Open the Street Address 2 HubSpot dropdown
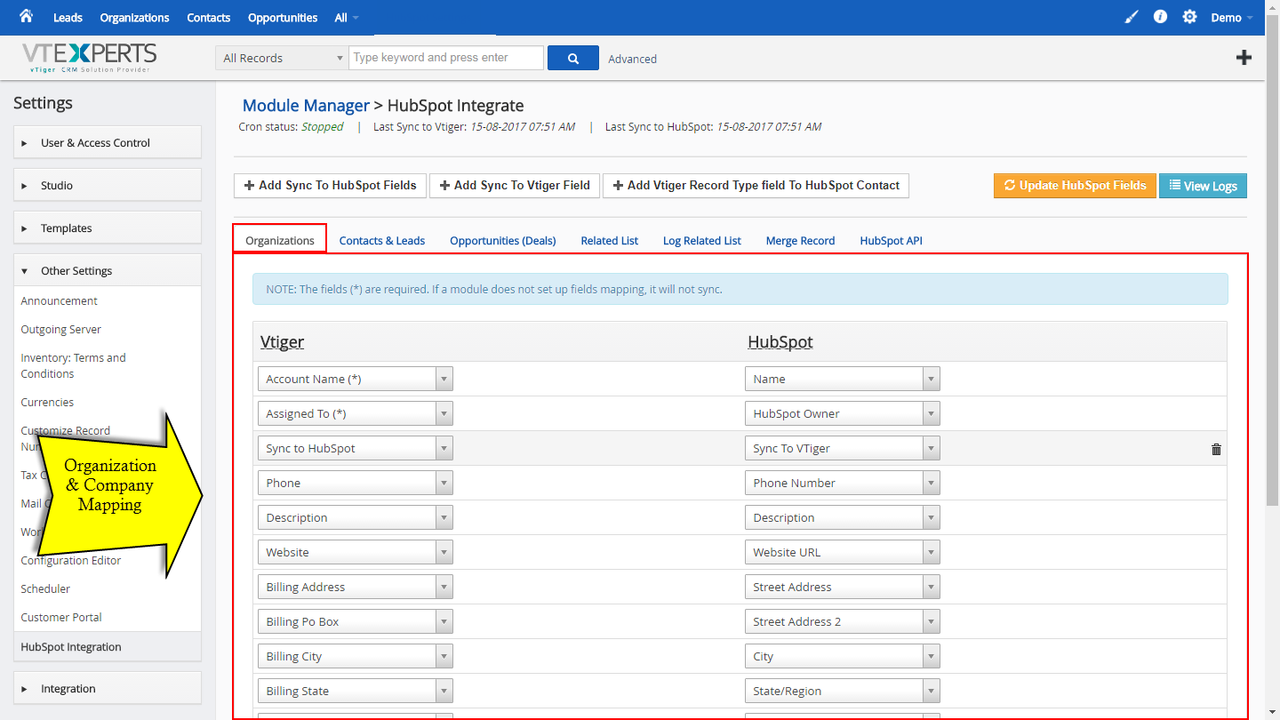Viewport: 1280px width, 720px height. (843, 621)
